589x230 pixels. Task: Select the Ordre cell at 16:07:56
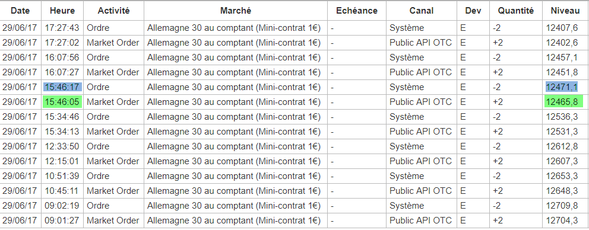click(98, 57)
